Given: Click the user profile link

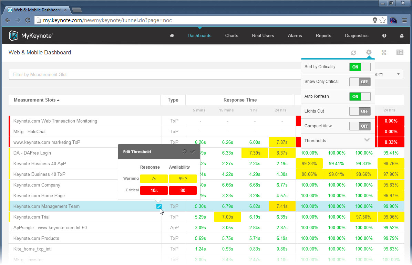Looking at the screenshot, I should 401,35.
